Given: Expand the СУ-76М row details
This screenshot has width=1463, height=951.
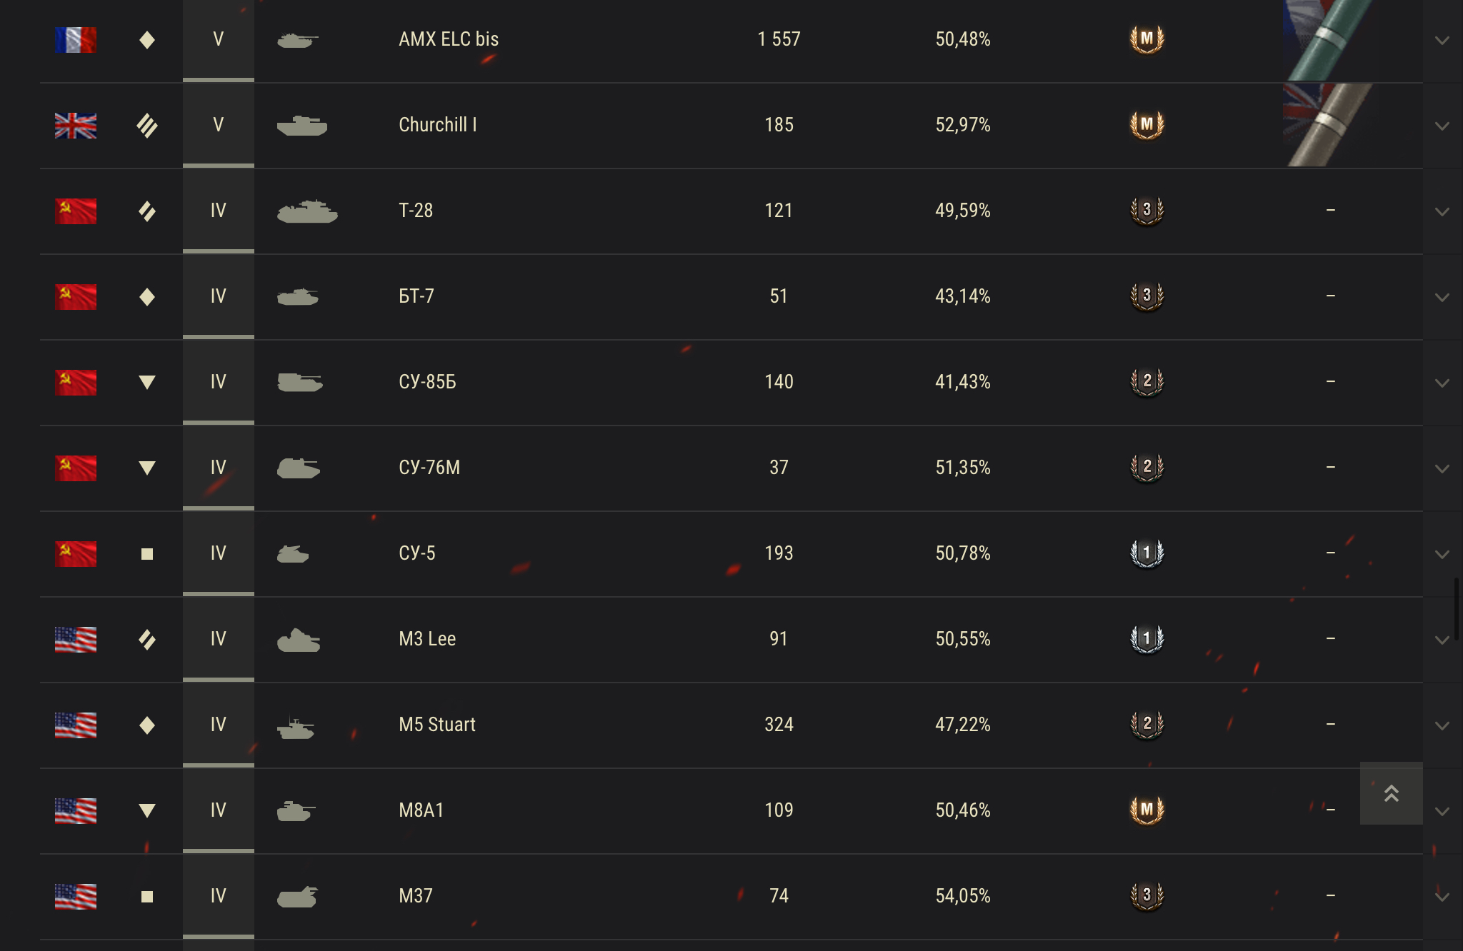Looking at the screenshot, I should point(1442,468).
